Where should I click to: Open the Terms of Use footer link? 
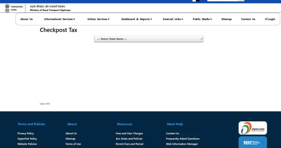(x=73, y=144)
